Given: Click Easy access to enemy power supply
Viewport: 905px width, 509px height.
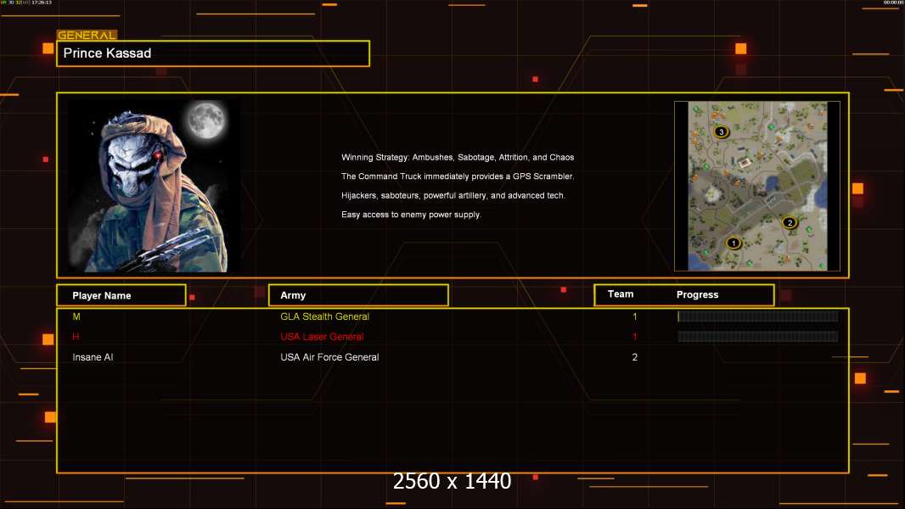Looking at the screenshot, I should point(411,215).
